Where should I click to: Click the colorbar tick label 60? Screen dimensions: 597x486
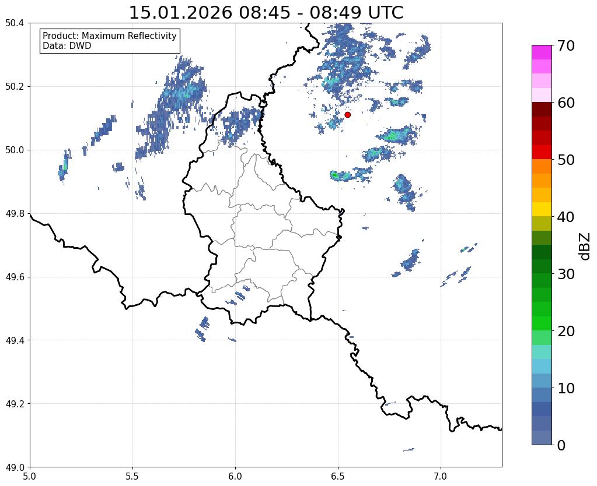click(x=566, y=103)
